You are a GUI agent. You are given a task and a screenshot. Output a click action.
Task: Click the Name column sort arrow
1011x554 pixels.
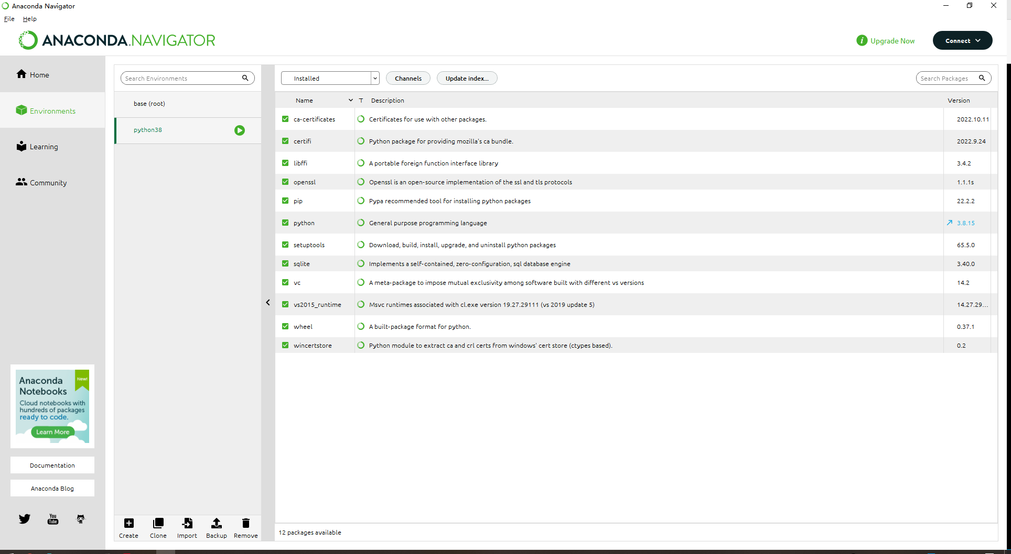pyautogui.click(x=351, y=100)
